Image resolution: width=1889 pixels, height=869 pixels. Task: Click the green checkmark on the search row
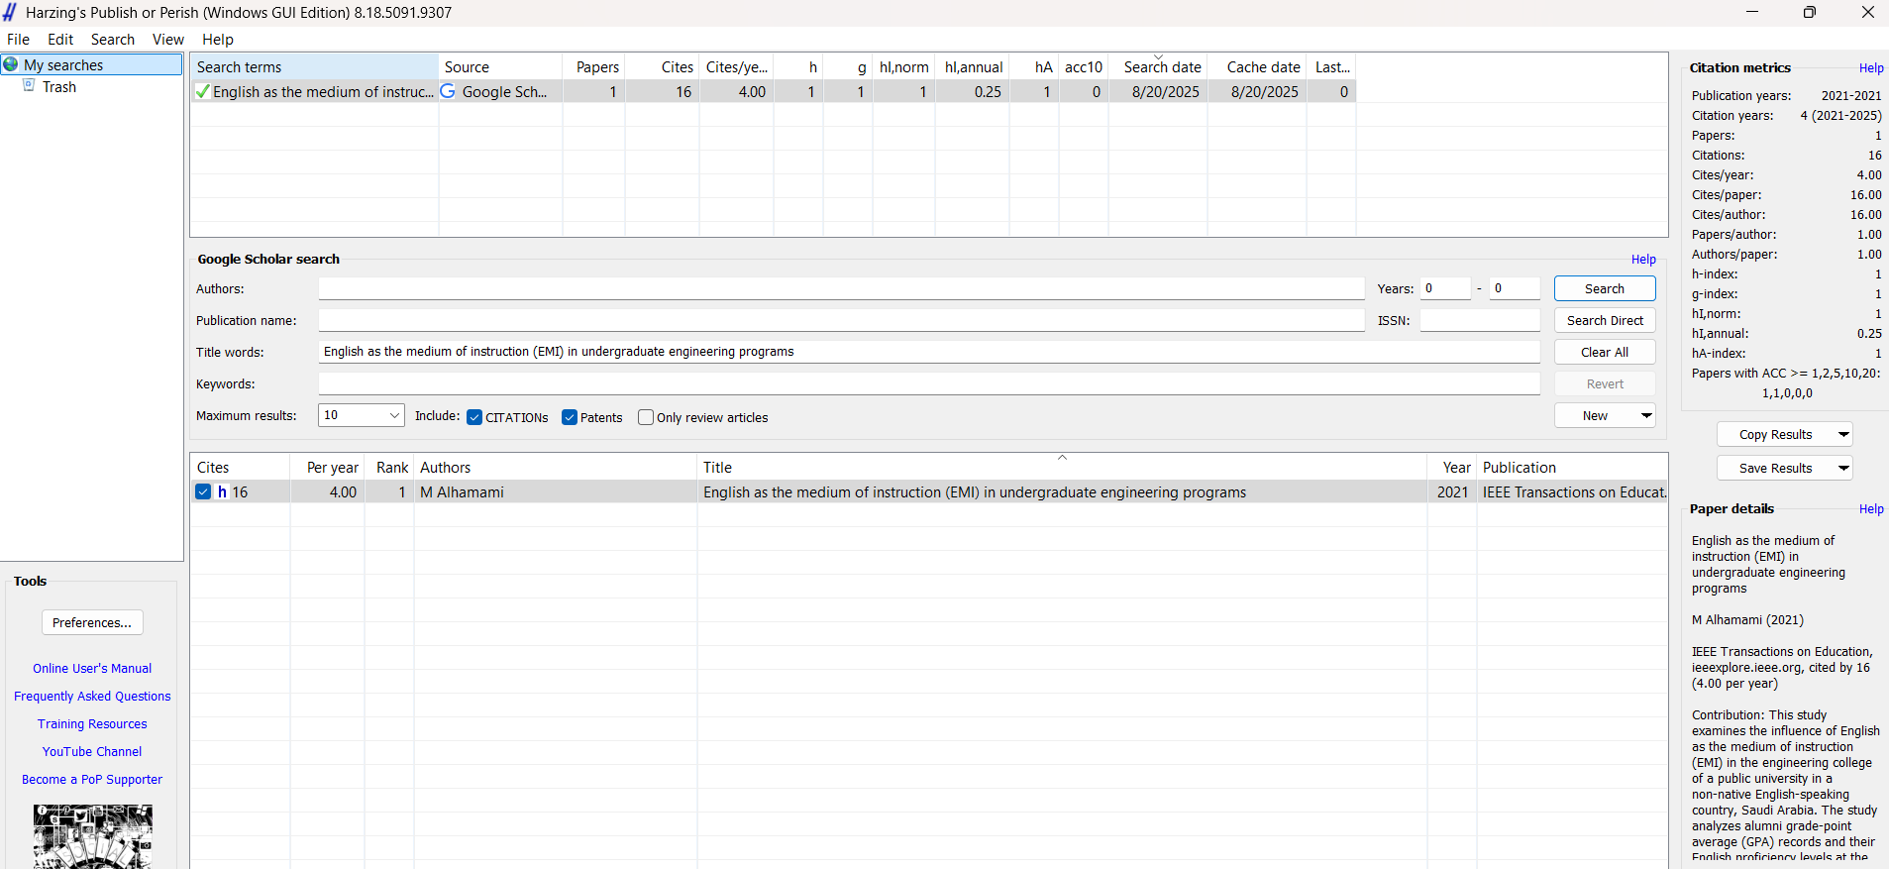pyautogui.click(x=203, y=92)
